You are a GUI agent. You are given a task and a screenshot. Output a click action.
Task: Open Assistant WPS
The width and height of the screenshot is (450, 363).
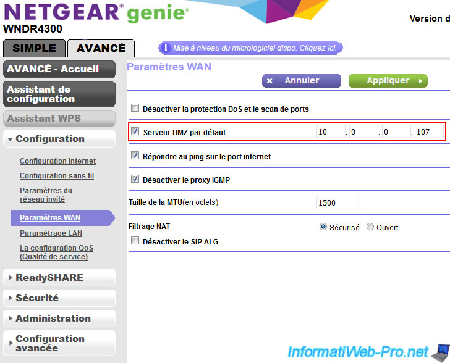click(x=59, y=119)
